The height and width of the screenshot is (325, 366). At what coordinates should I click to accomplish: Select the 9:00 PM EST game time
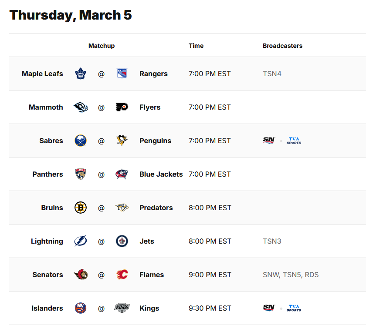[210, 275]
